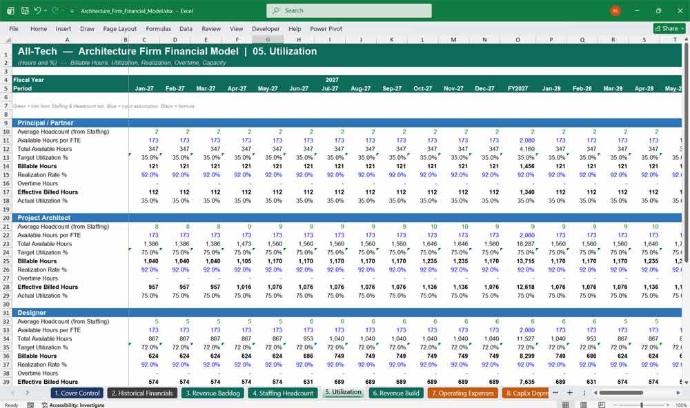Image resolution: width=690 pixels, height=408 pixels.
Task: Click previous sheet navigation arrow
Action: pos(13,393)
